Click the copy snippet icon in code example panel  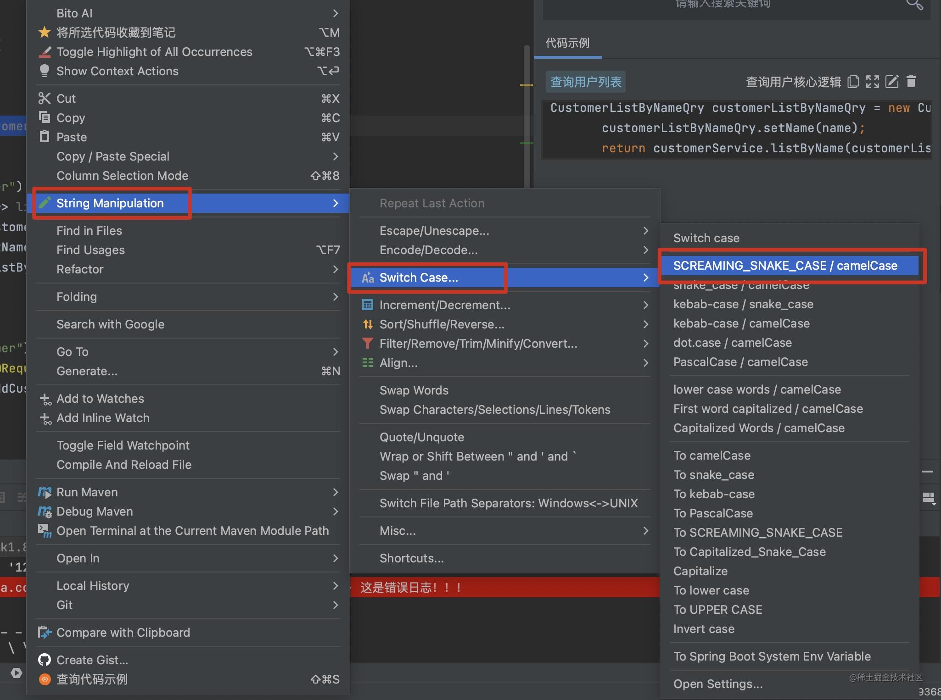[853, 82]
